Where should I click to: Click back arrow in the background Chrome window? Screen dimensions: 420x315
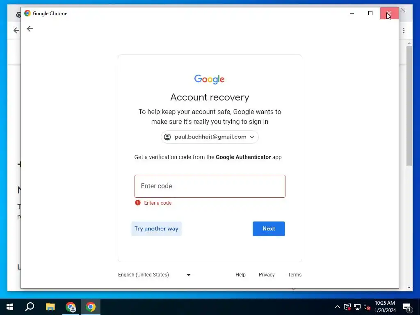pos(16,30)
